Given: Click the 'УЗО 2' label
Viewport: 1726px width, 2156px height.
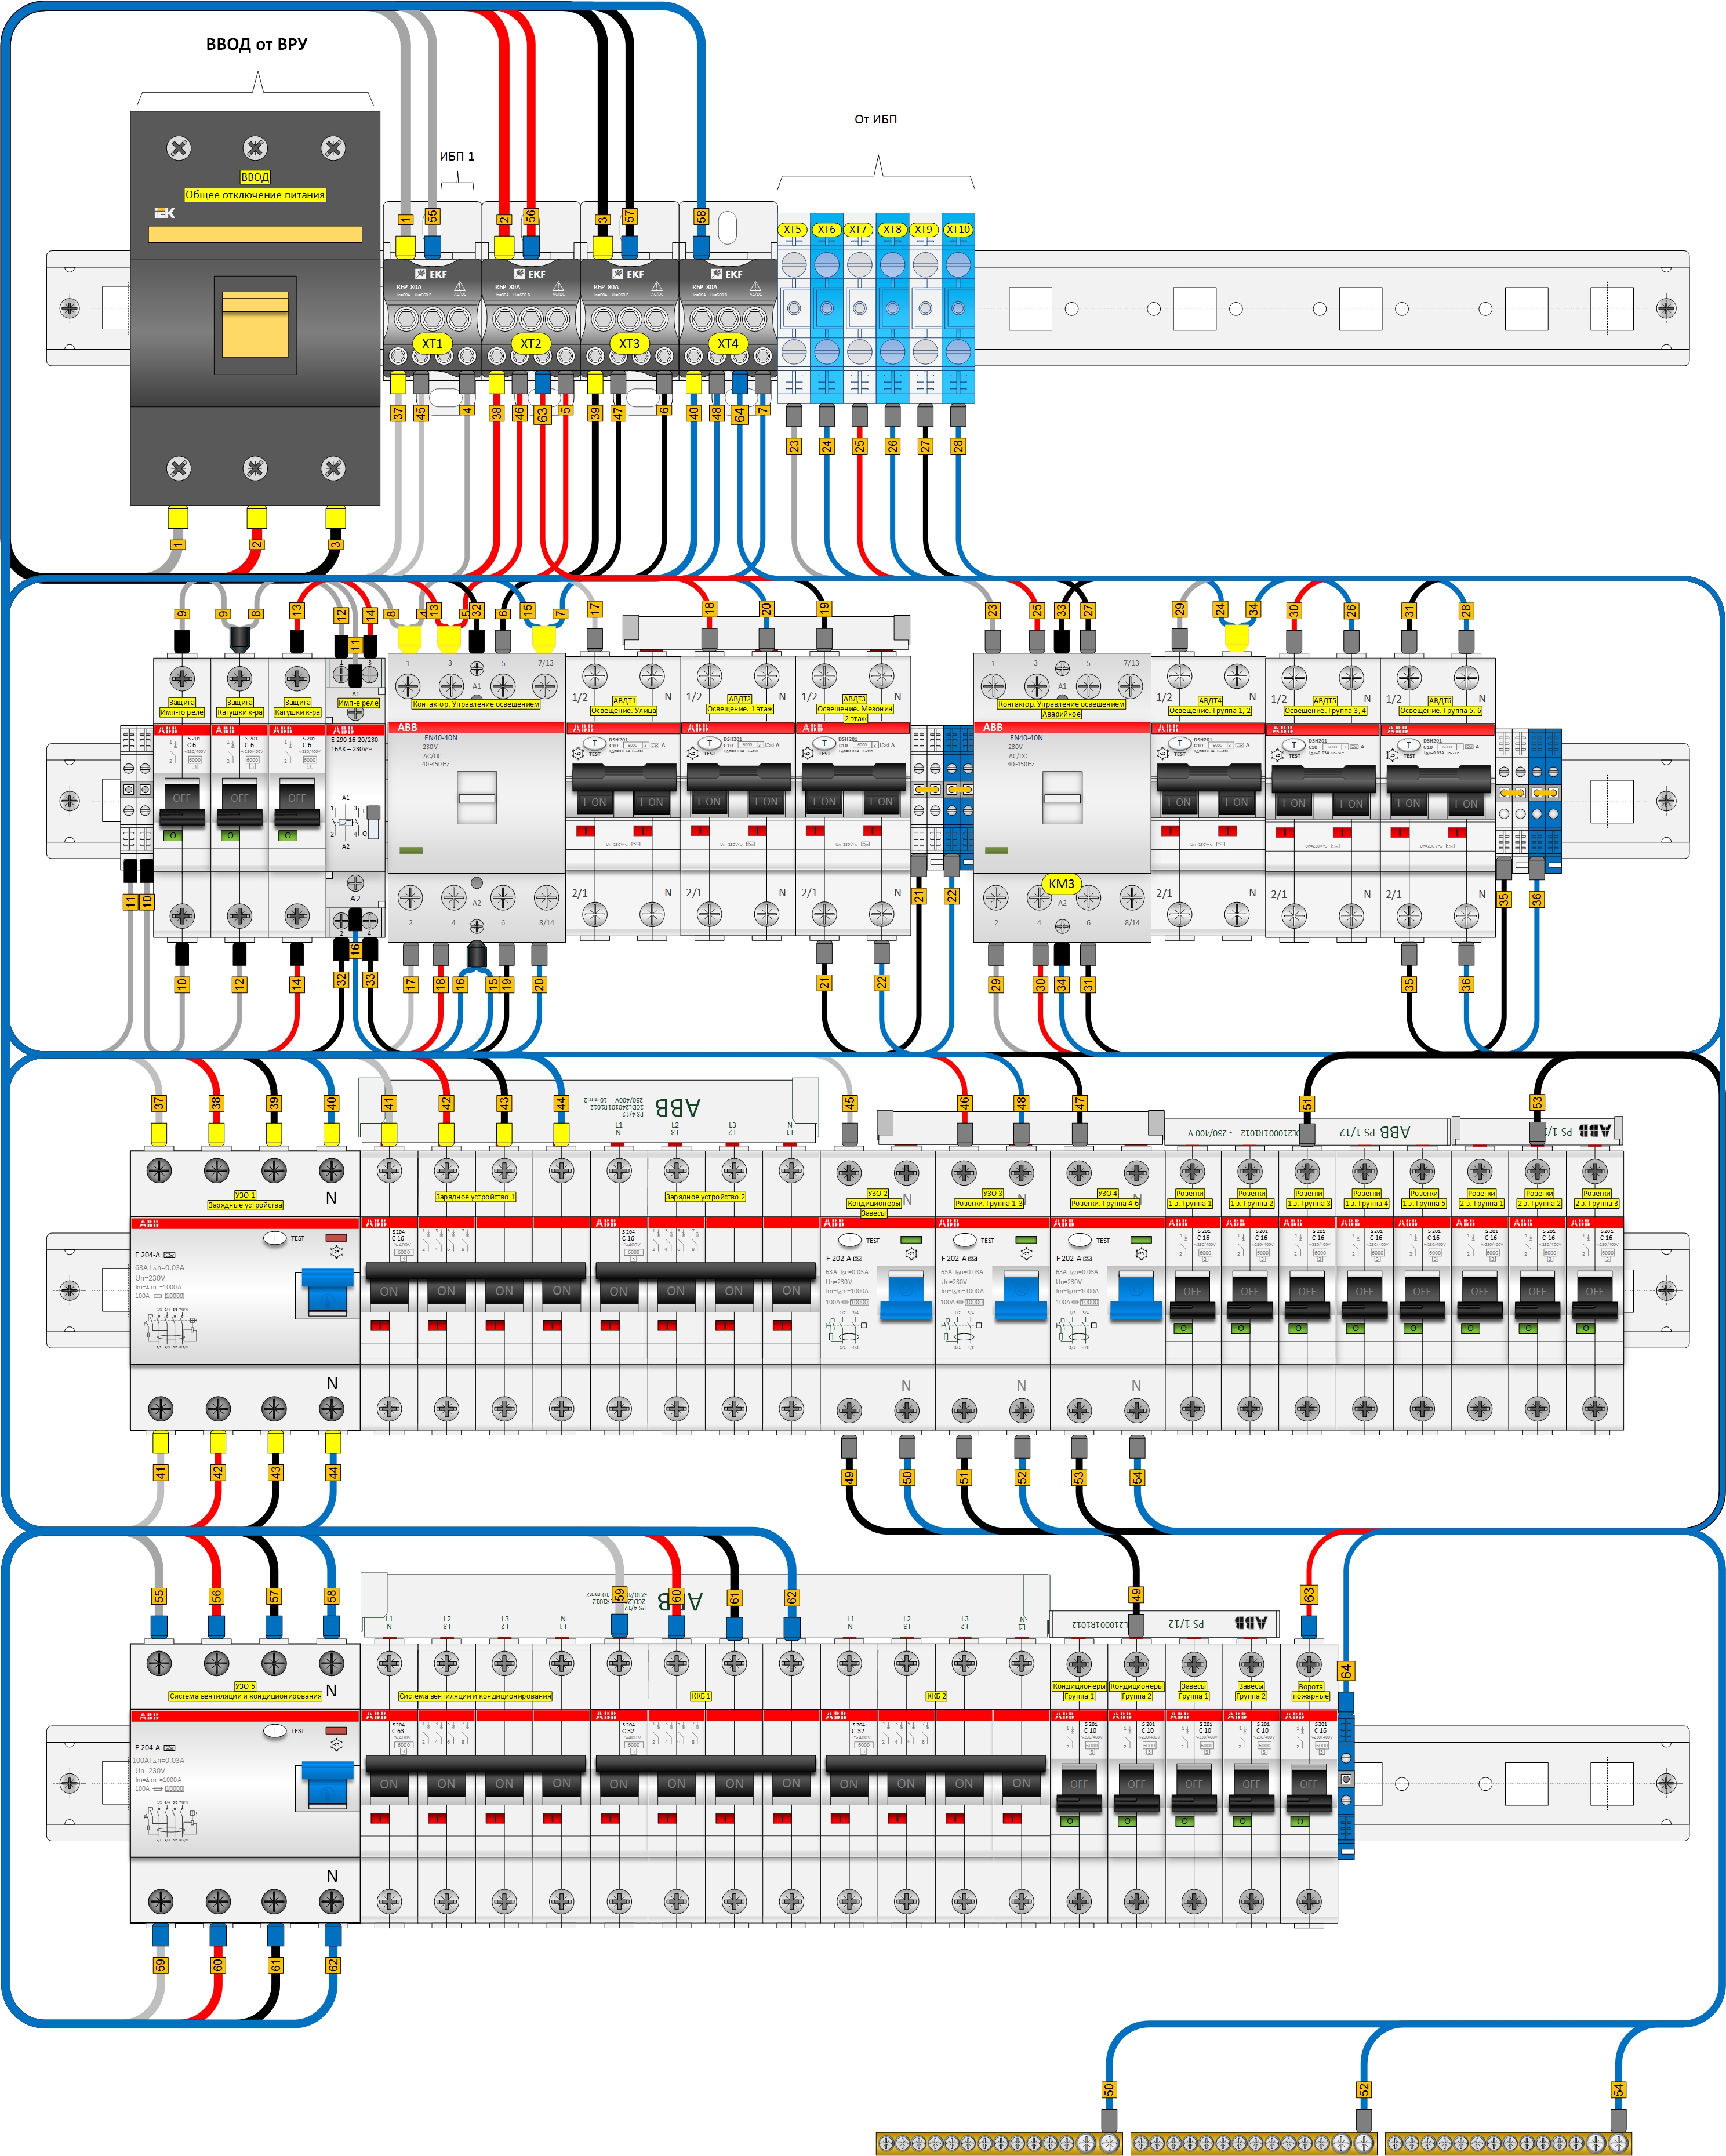Looking at the screenshot, I should pos(877,1193).
